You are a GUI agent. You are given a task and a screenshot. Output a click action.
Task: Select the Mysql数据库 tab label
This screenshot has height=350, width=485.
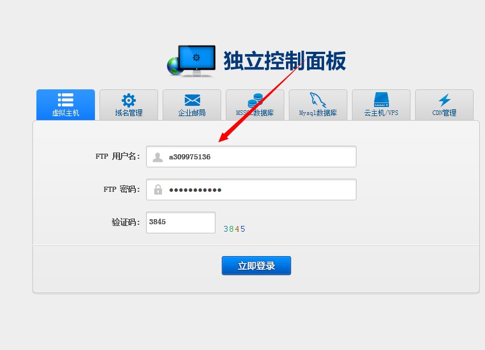tap(318, 113)
